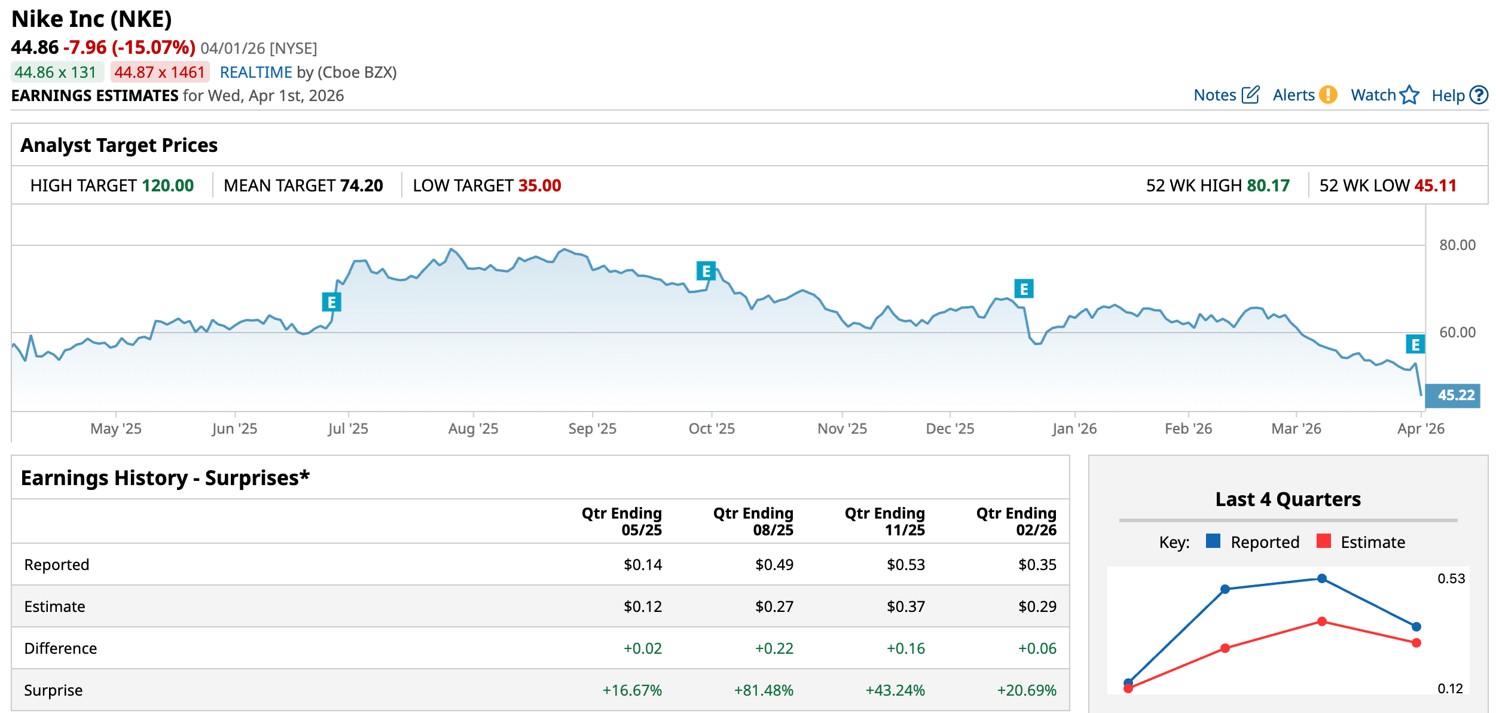The image size is (1496, 713).
Task: Click the Notes link text
Action: (1214, 95)
